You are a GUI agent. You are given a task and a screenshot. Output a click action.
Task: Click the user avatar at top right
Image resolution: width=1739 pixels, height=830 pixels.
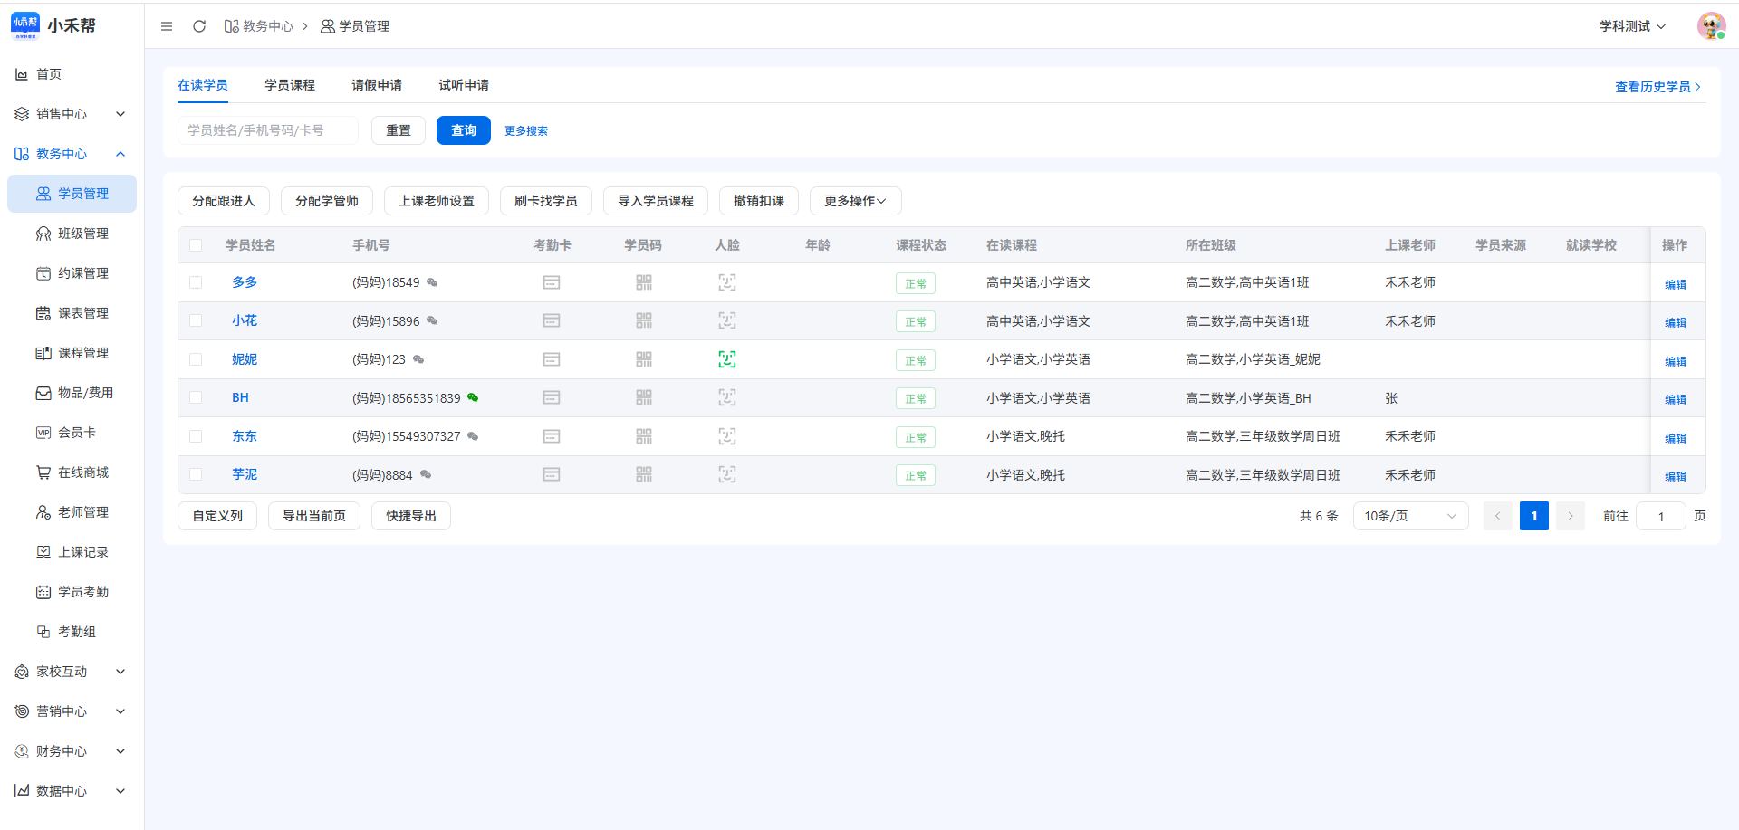coord(1711,26)
